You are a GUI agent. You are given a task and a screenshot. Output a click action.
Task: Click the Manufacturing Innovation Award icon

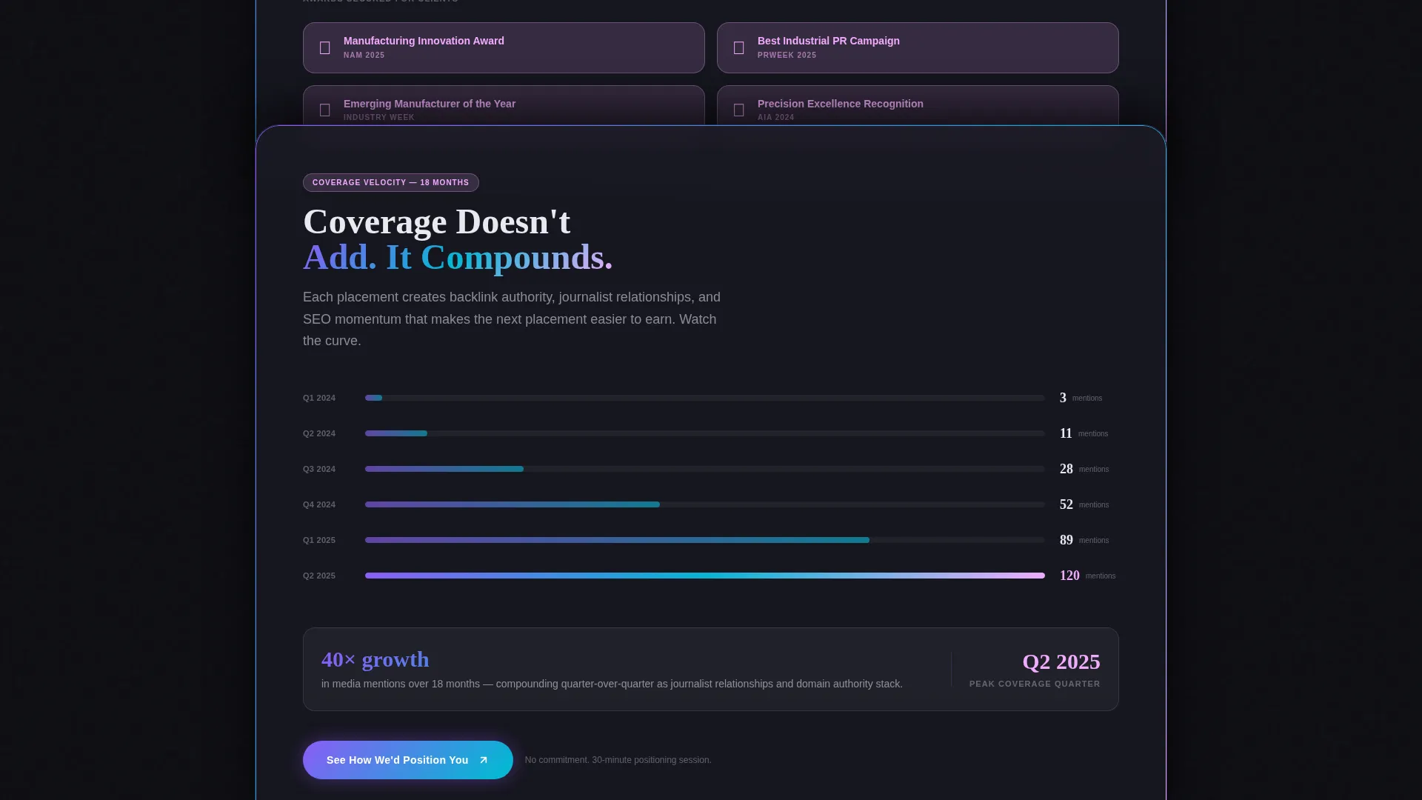(x=324, y=48)
